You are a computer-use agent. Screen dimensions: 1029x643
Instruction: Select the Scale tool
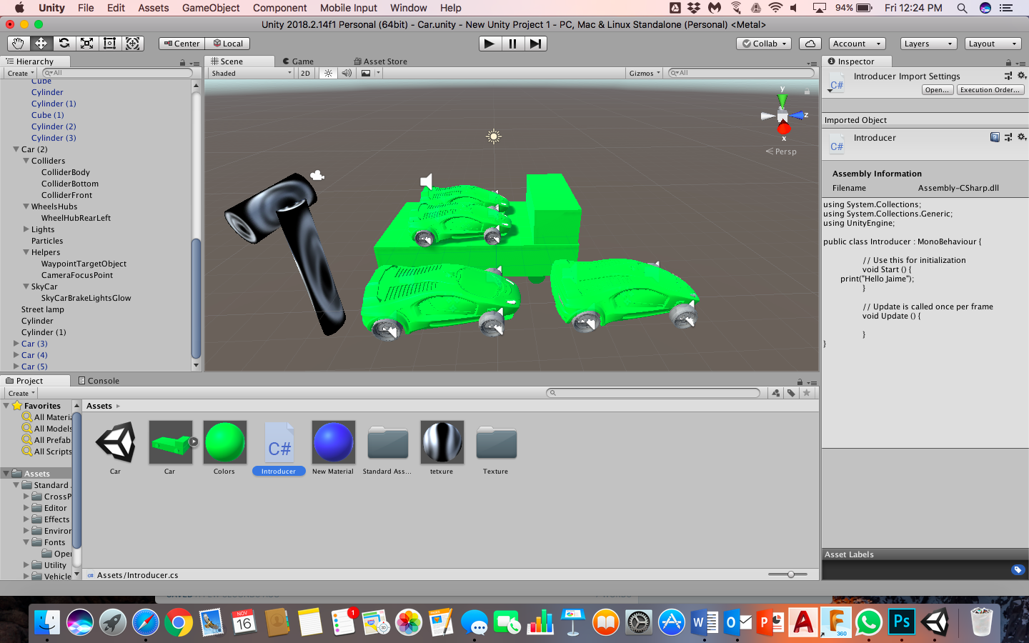pyautogui.click(x=86, y=44)
